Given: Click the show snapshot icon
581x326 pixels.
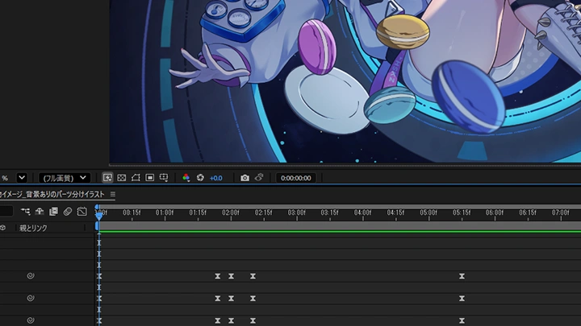Looking at the screenshot, I should [259, 178].
